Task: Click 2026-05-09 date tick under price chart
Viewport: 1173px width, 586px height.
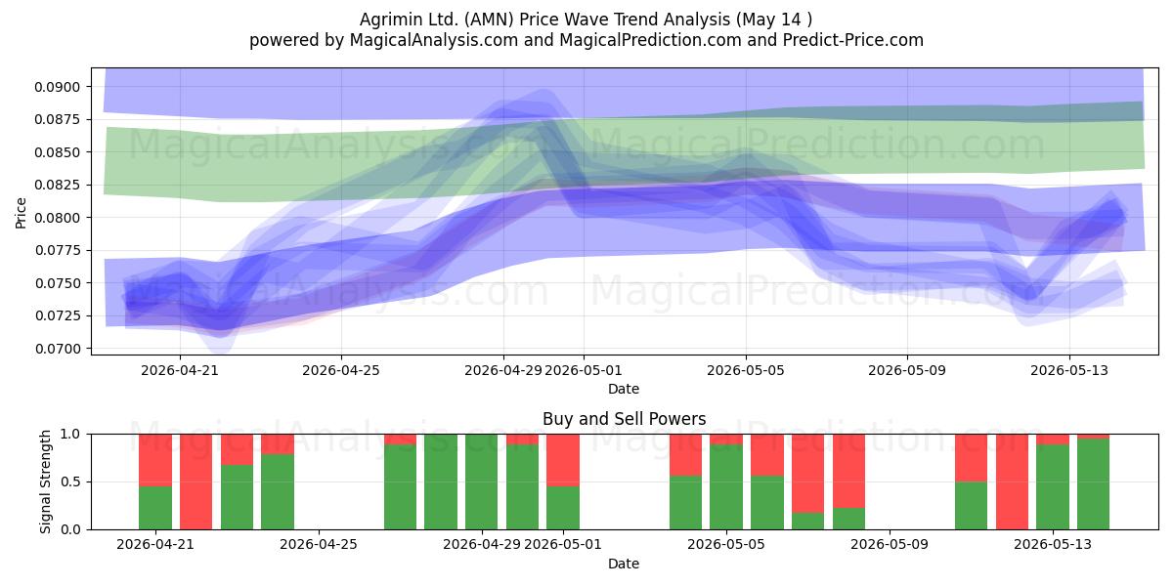Action: point(907,370)
